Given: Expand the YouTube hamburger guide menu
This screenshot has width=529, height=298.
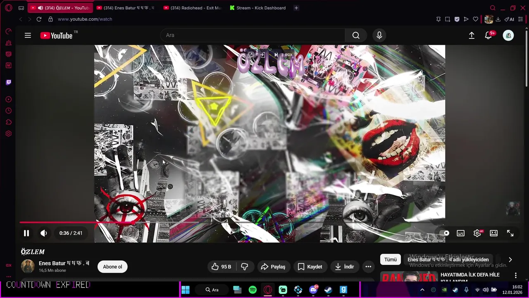Looking at the screenshot, I should 28,36.
